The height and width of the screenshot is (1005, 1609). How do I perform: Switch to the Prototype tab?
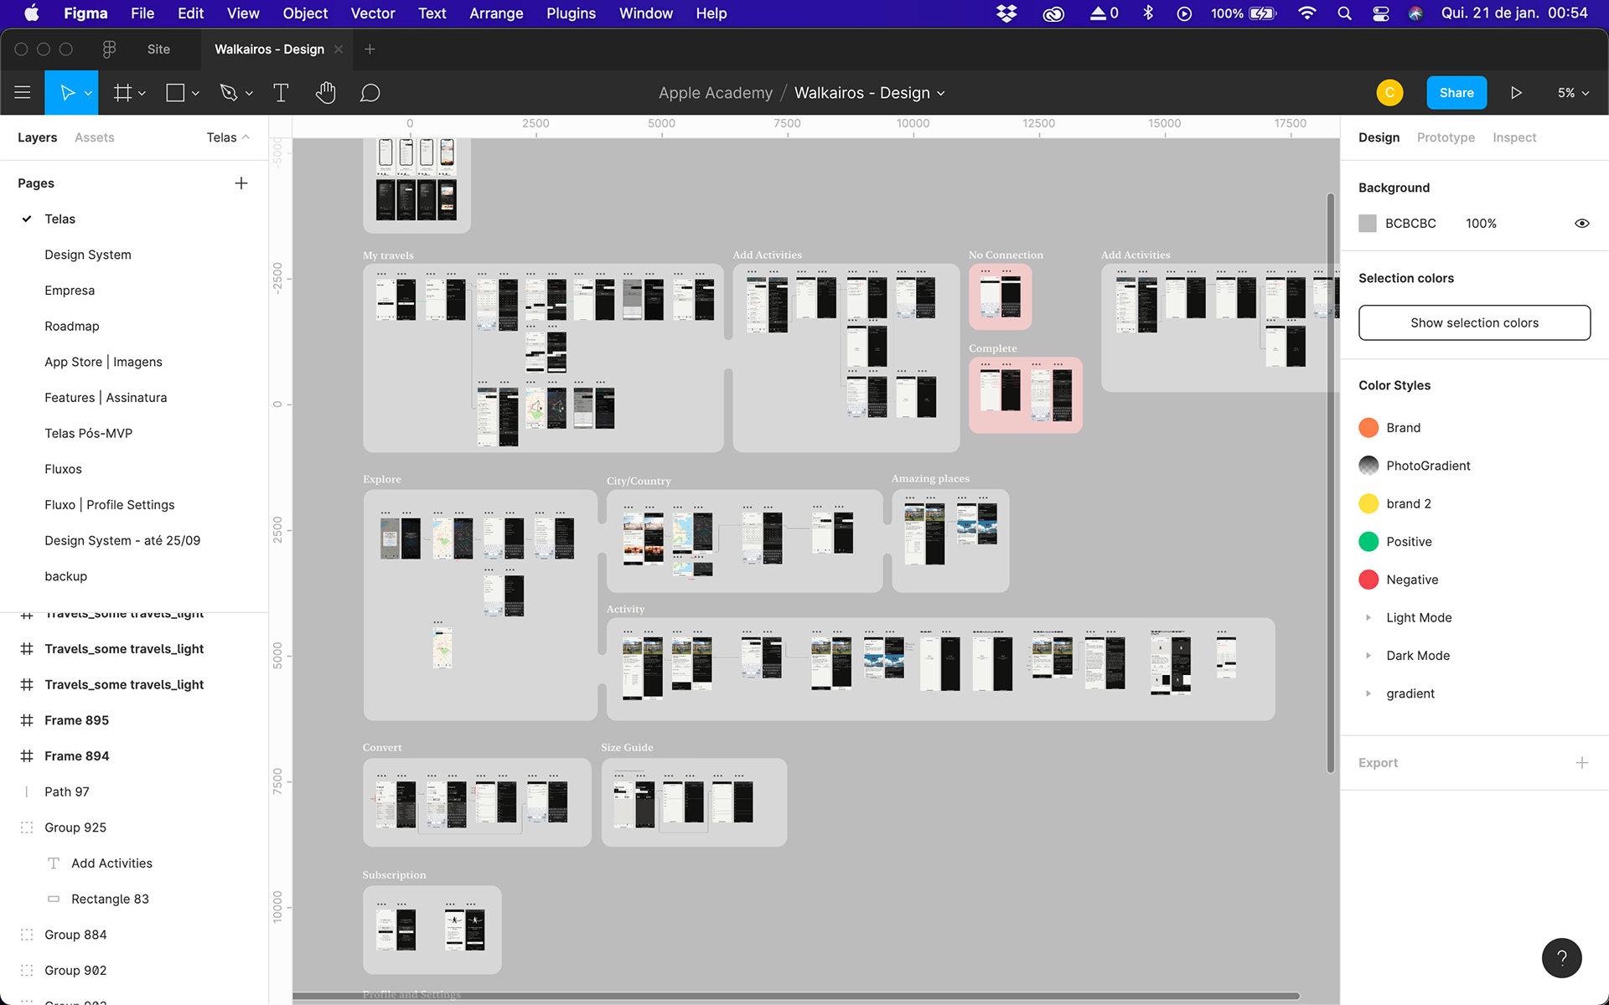[x=1446, y=137]
